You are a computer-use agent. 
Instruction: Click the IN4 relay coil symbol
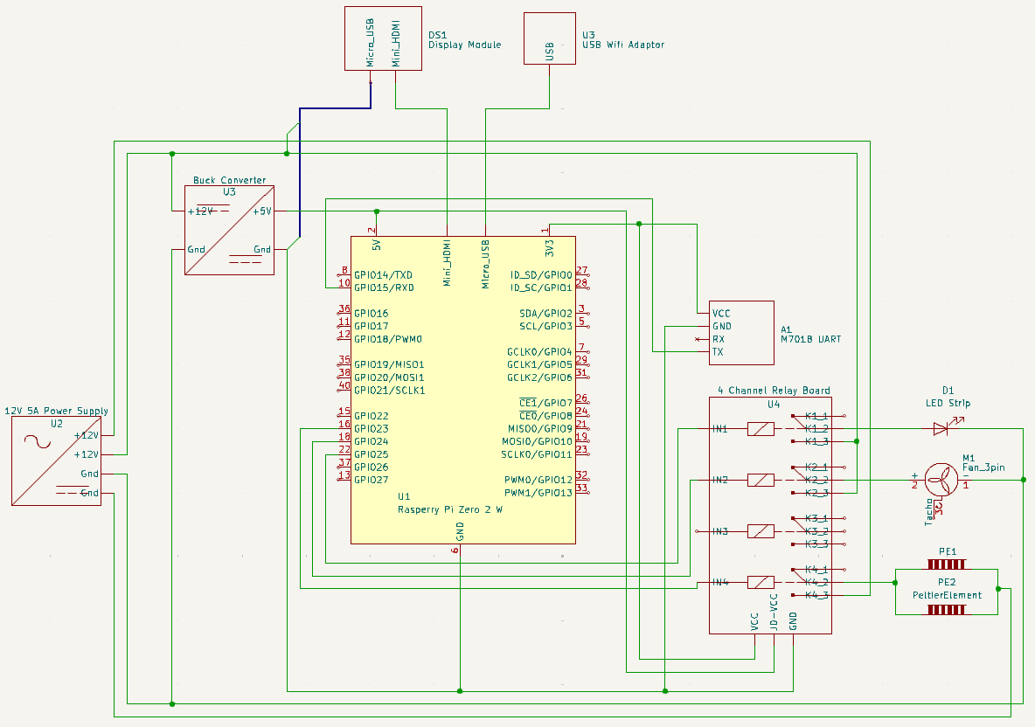(761, 583)
